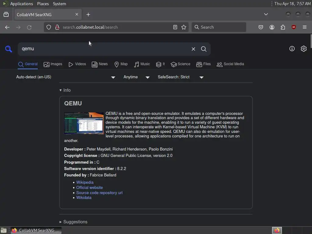List all tabs chevron

pyautogui.click(x=266, y=14)
